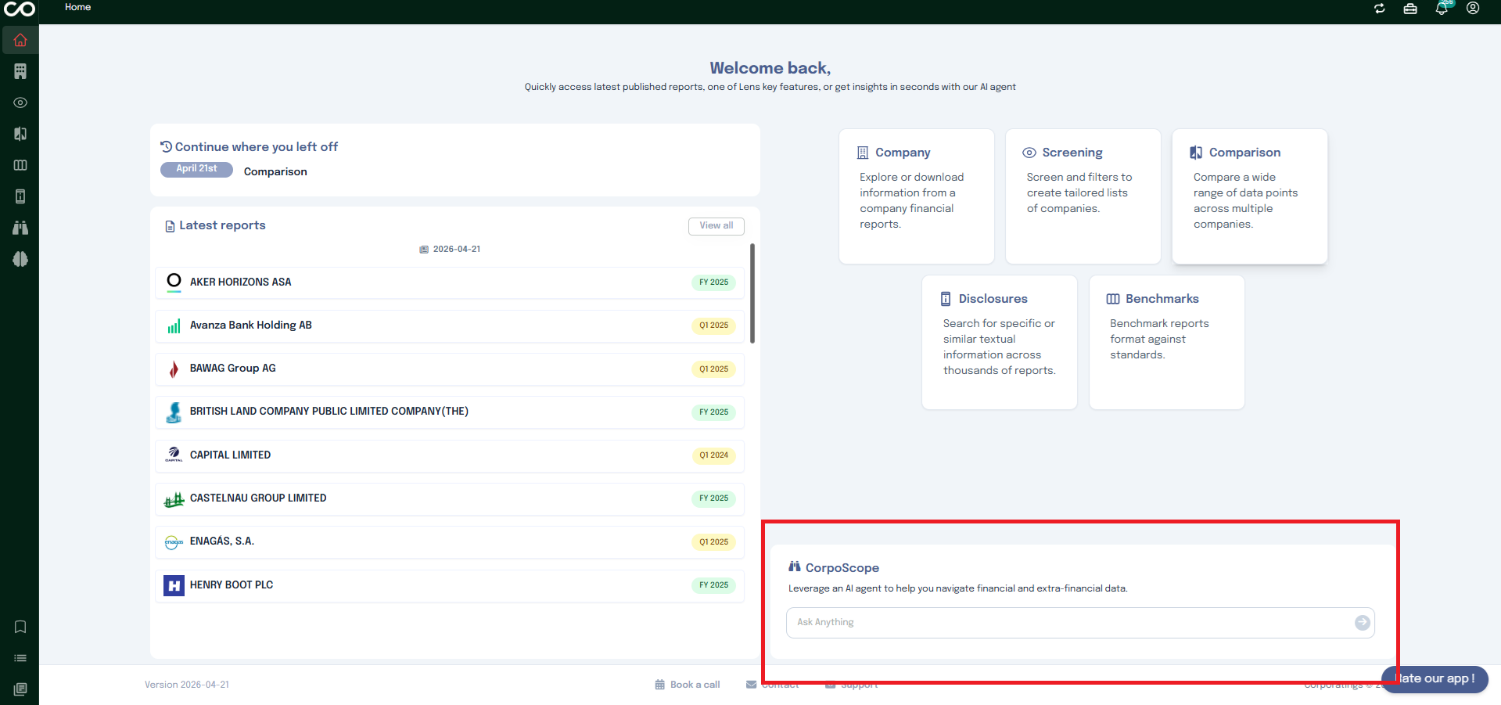Open Avanza Bank Holding AB report
The height and width of the screenshot is (705, 1501).
(x=450, y=326)
